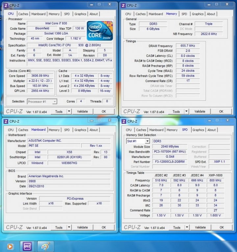This screenshot has height=252, width=237.
Task: Click the CPU-Z title icon in the Memory window
Action: tap(123, 6)
